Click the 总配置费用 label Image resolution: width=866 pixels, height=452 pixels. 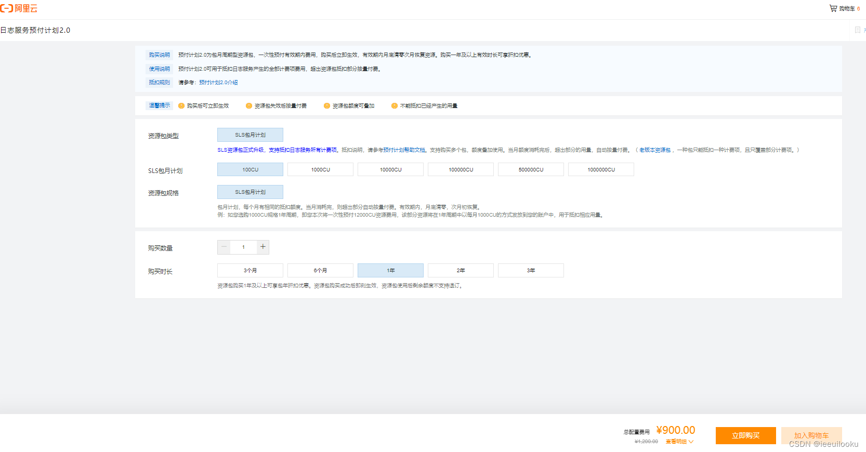pyautogui.click(x=637, y=432)
